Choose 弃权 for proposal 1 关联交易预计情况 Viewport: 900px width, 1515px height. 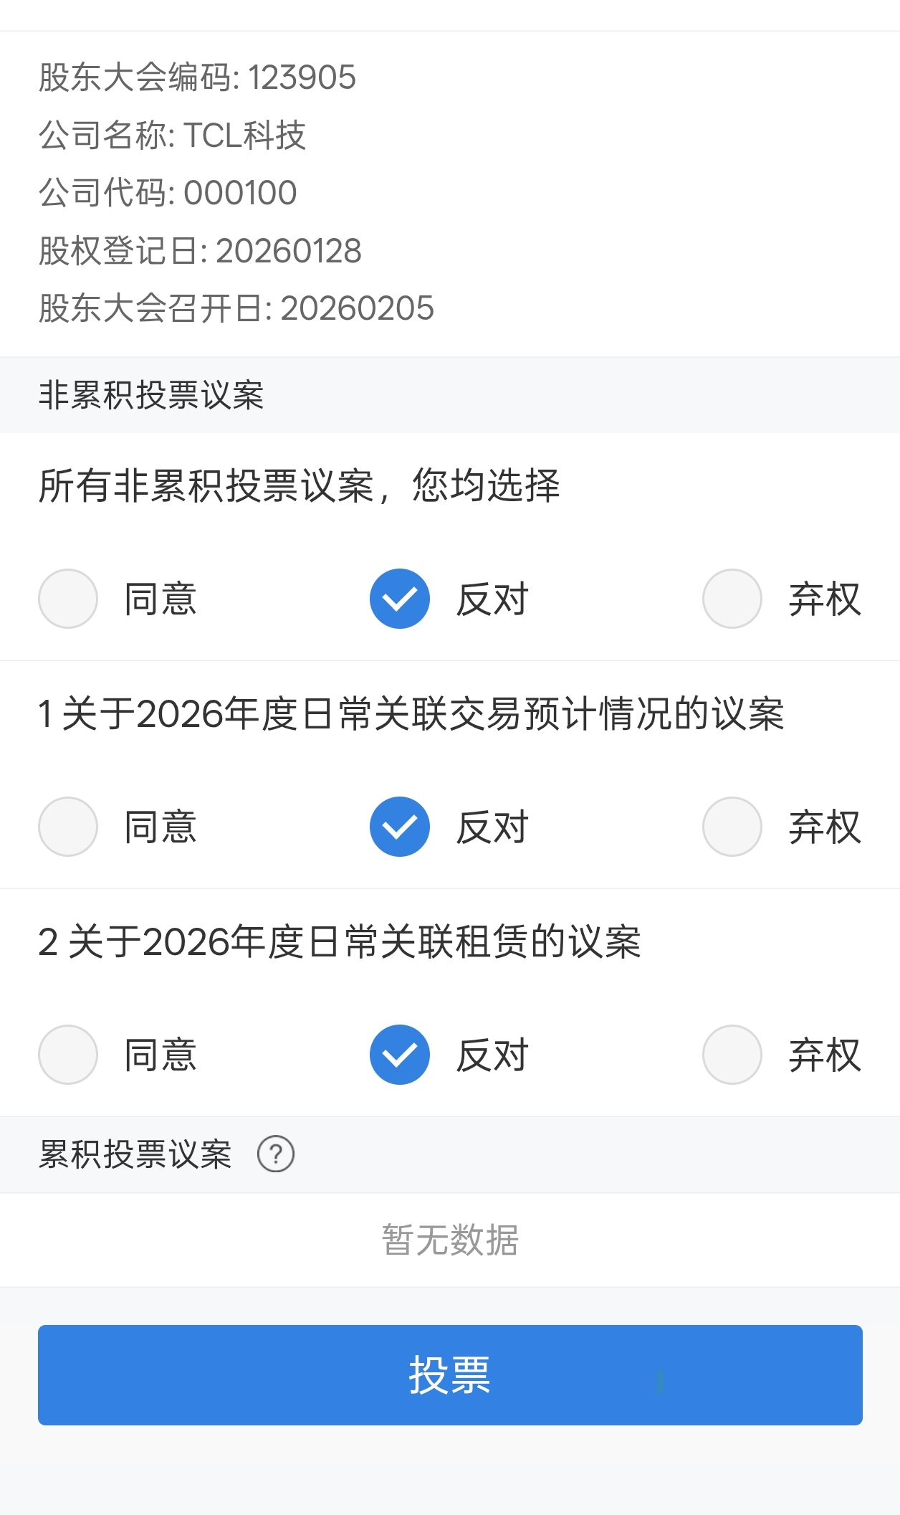(732, 827)
